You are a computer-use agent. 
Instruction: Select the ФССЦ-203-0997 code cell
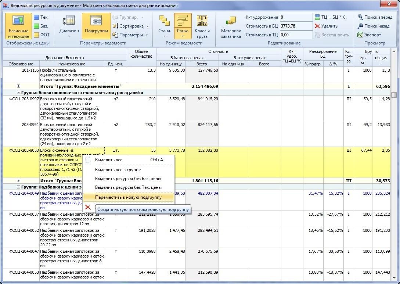pyautogui.click(x=21, y=108)
